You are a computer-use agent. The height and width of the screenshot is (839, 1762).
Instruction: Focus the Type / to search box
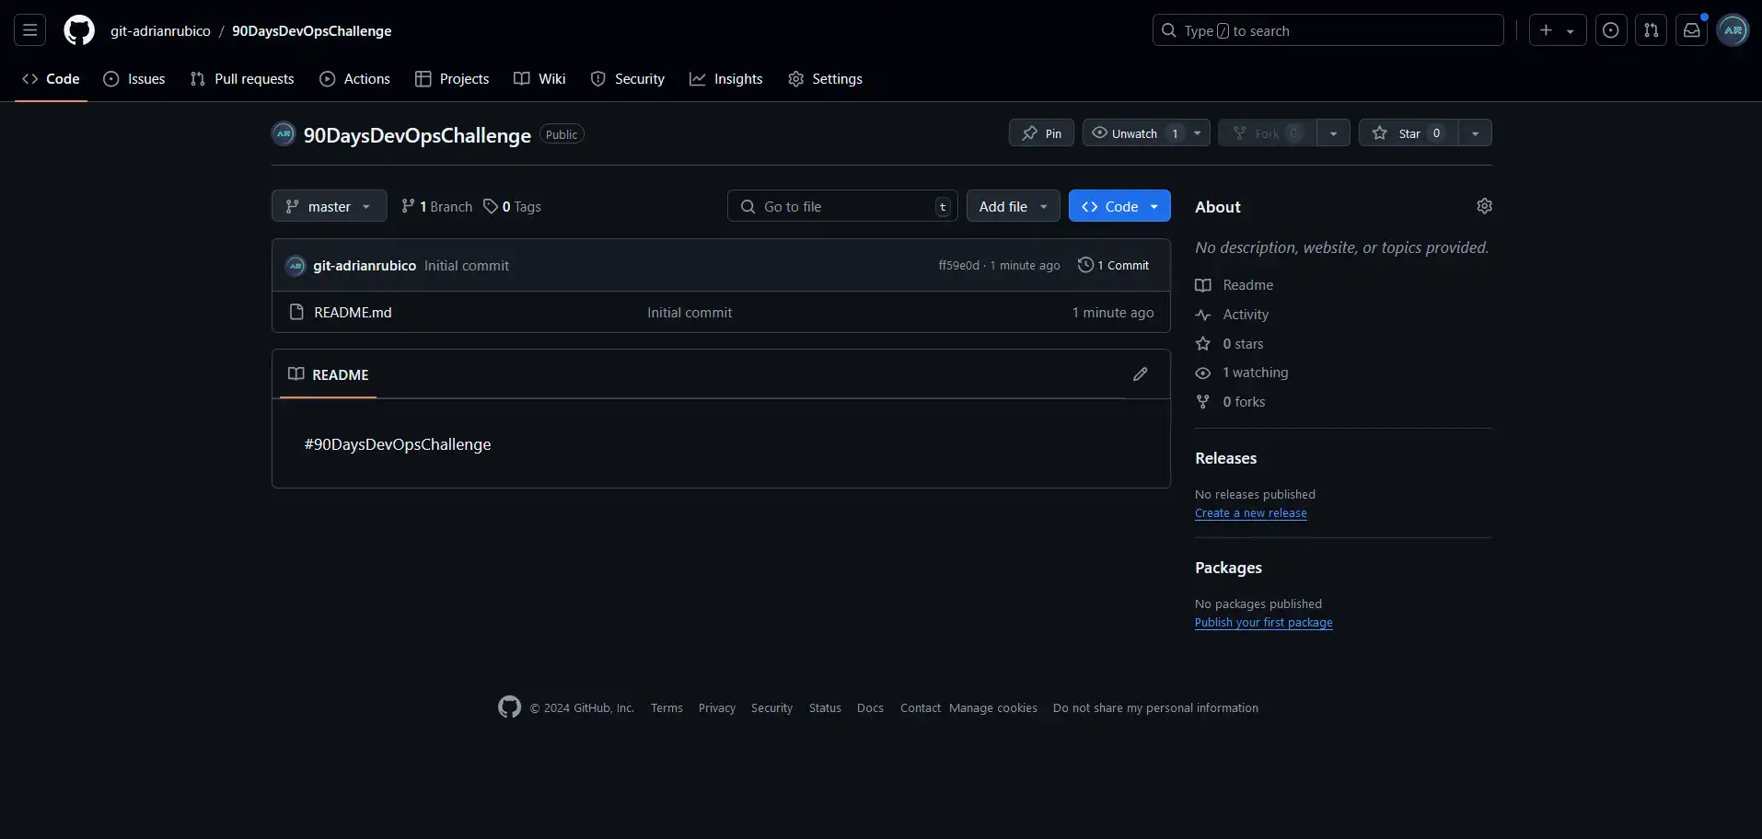[1327, 30]
